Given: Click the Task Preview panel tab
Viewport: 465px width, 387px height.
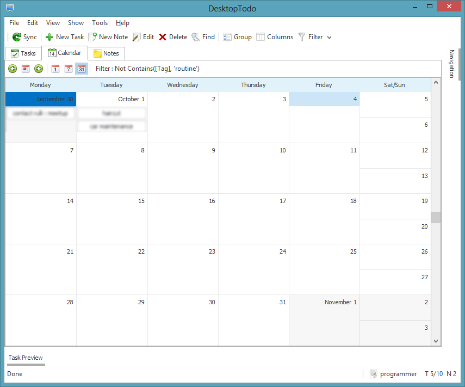Looking at the screenshot, I should click(x=26, y=358).
